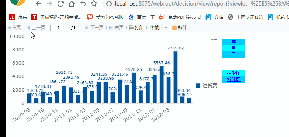
Task: Print the report with 打印
Action: (x=136, y=28)
